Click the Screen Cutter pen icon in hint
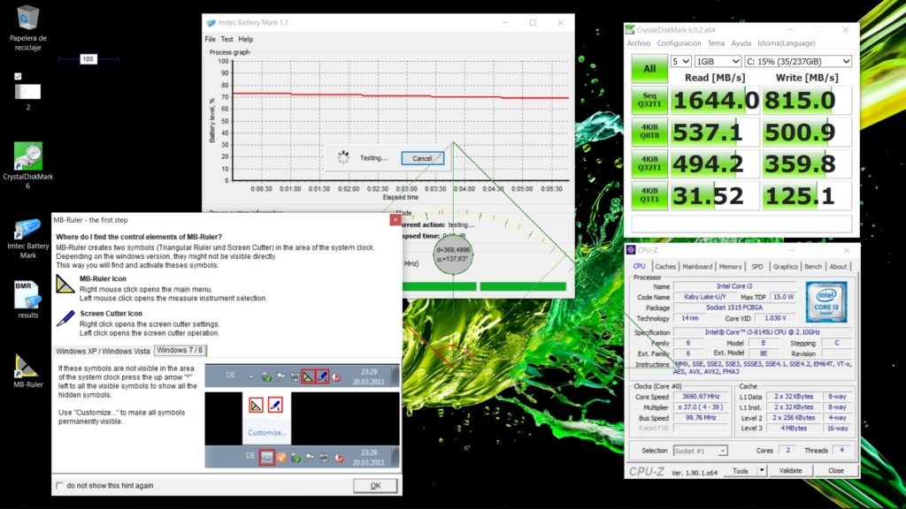This screenshot has width=906, height=509. pos(65,318)
